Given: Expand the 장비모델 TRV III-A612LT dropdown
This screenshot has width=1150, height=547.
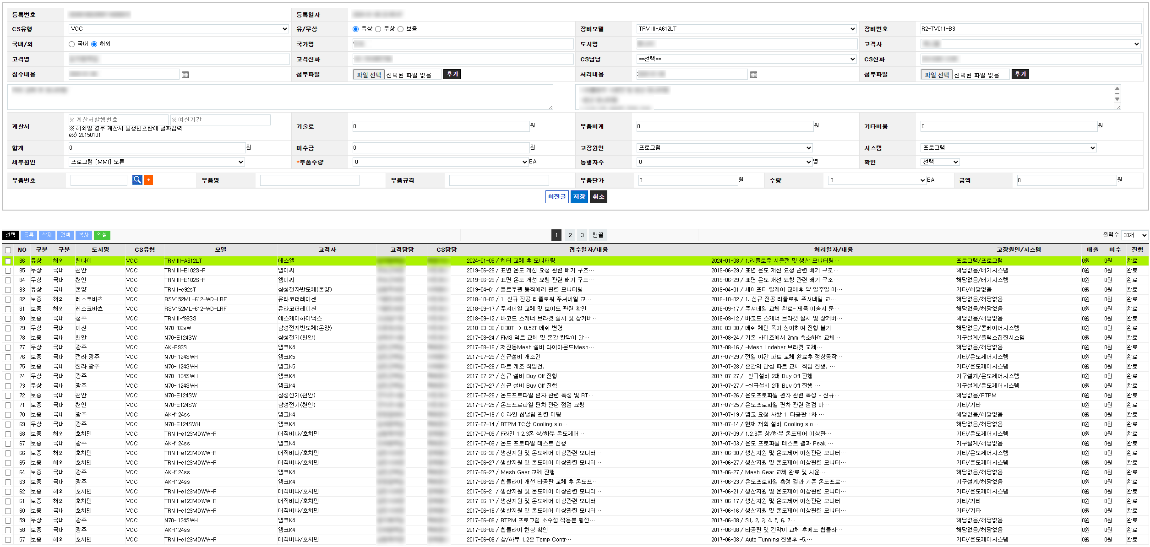Looking at the screenshot, I should point(746,29).
